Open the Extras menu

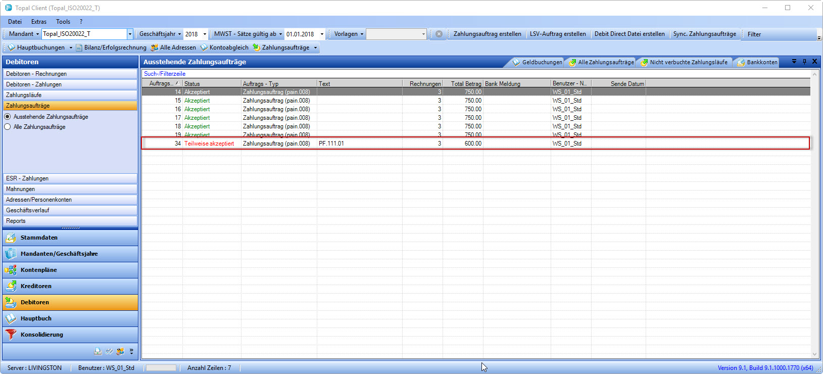(38, 22)
